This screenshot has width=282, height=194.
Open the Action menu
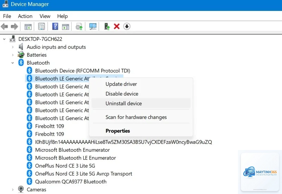pos(25,16)
